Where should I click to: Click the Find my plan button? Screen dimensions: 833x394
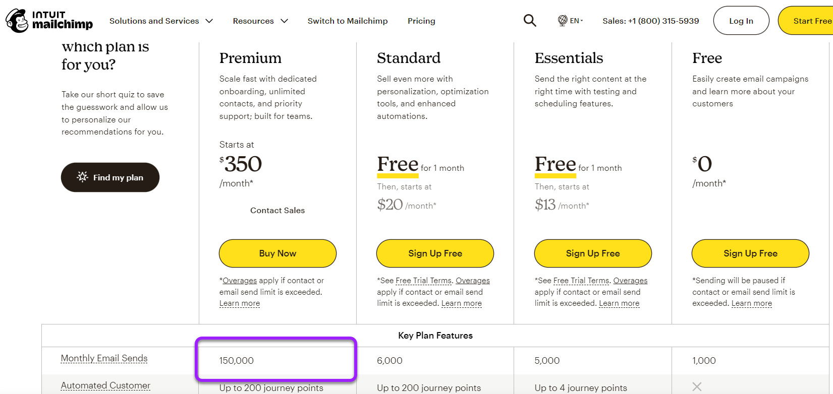(x=110, y=177)
